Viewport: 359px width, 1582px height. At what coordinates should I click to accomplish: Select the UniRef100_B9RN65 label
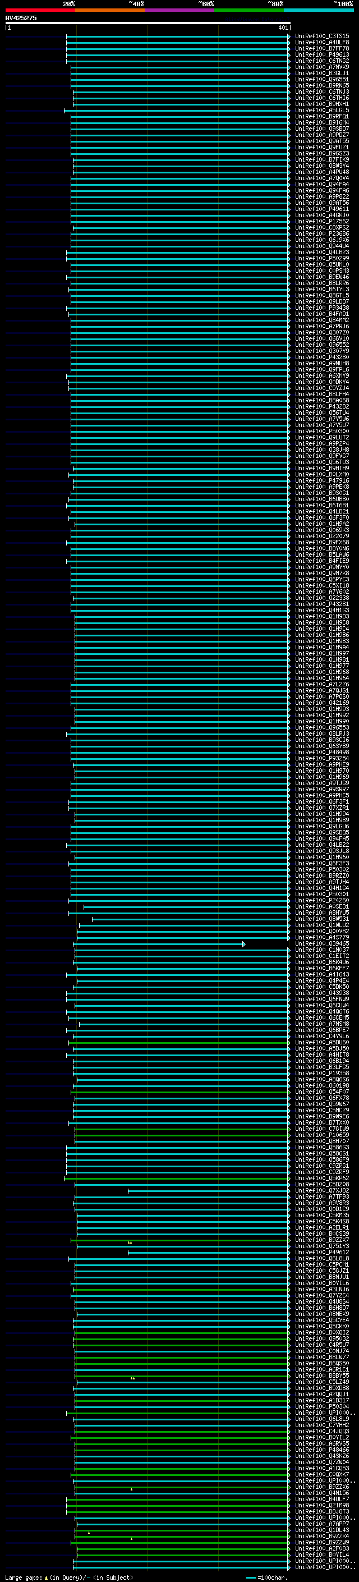(322, 85)
